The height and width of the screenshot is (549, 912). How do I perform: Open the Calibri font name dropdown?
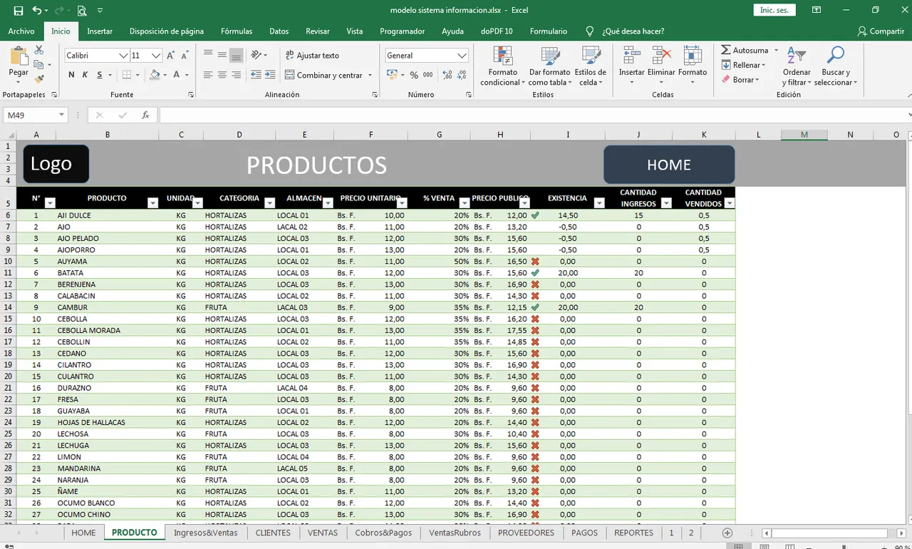pyautogui.click(x=123, y=55)
